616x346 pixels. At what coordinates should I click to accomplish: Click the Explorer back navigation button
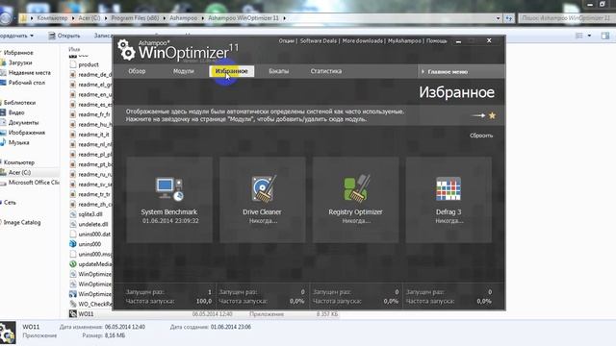tap(6, 18)
